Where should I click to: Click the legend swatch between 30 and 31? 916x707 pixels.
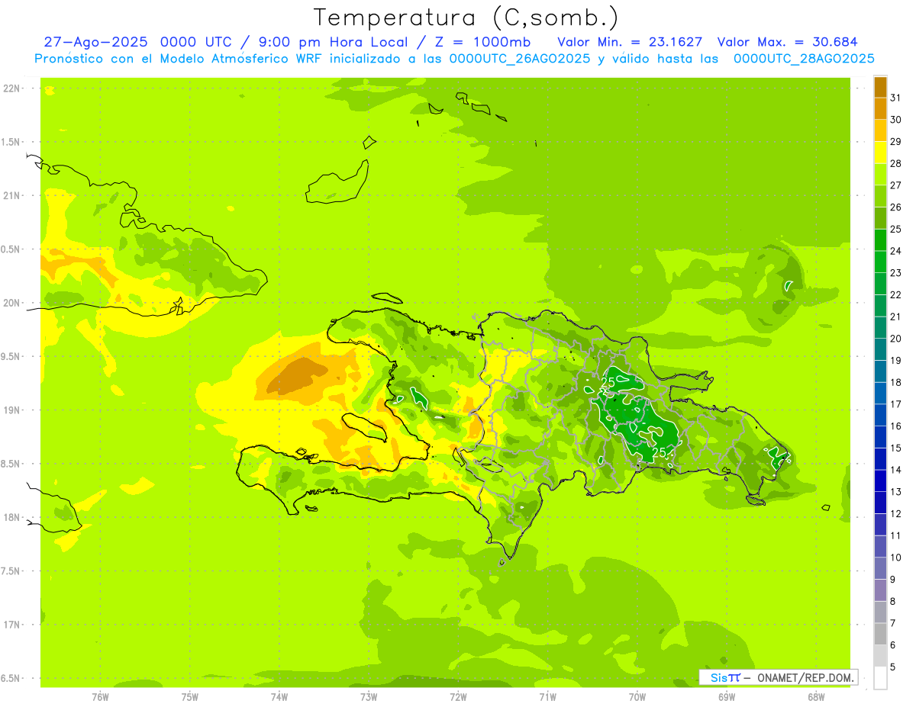click(x=880, y=108)
